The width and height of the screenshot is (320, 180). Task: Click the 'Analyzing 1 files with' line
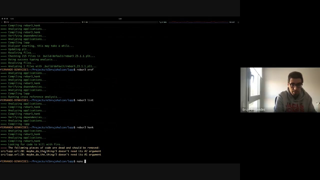click(x=48, y=66)
